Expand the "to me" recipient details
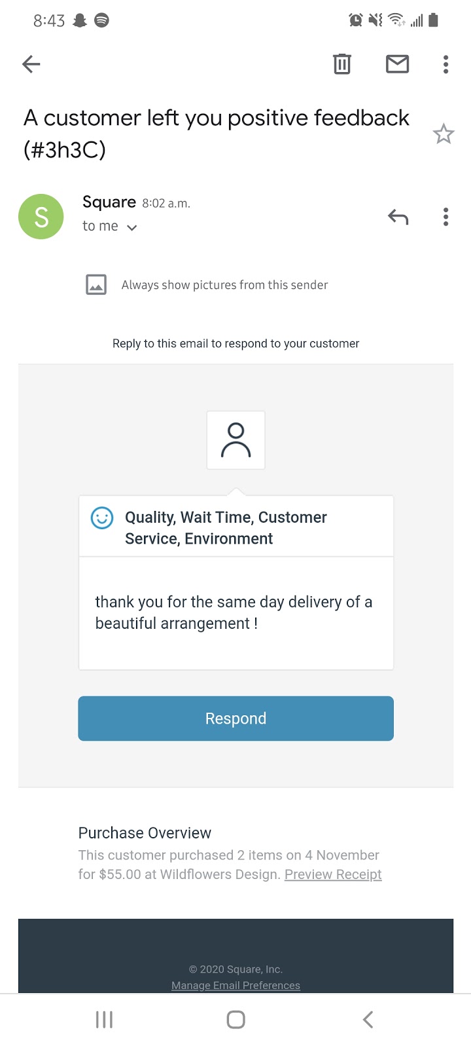The width and height of the screenshot is (471, 1048). tap(110, 226)
